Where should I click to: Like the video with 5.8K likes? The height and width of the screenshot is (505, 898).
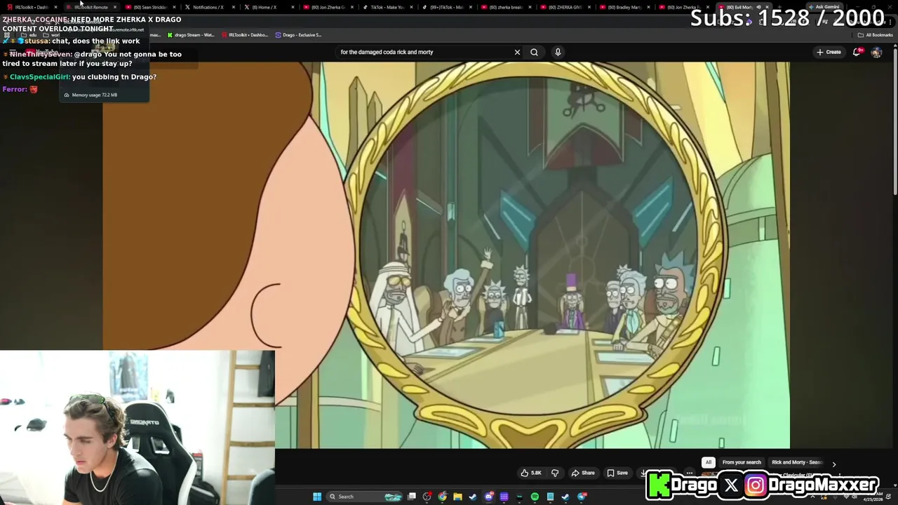(531, 473)
